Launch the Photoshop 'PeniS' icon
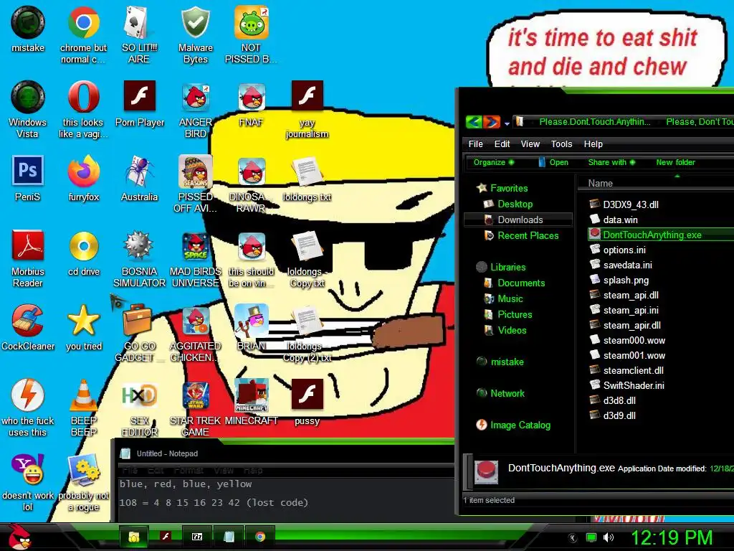The height and width of the screenshot is (551, 734). pyautogui.click(x=28, y=179)
